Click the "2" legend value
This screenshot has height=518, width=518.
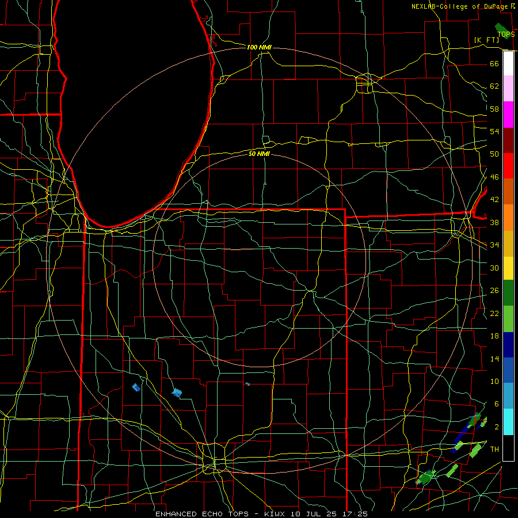tap(497, 427)
